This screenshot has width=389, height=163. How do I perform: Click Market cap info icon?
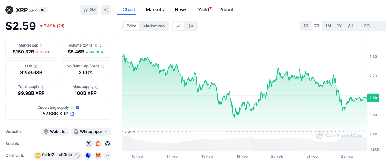[x=42, y=45]
